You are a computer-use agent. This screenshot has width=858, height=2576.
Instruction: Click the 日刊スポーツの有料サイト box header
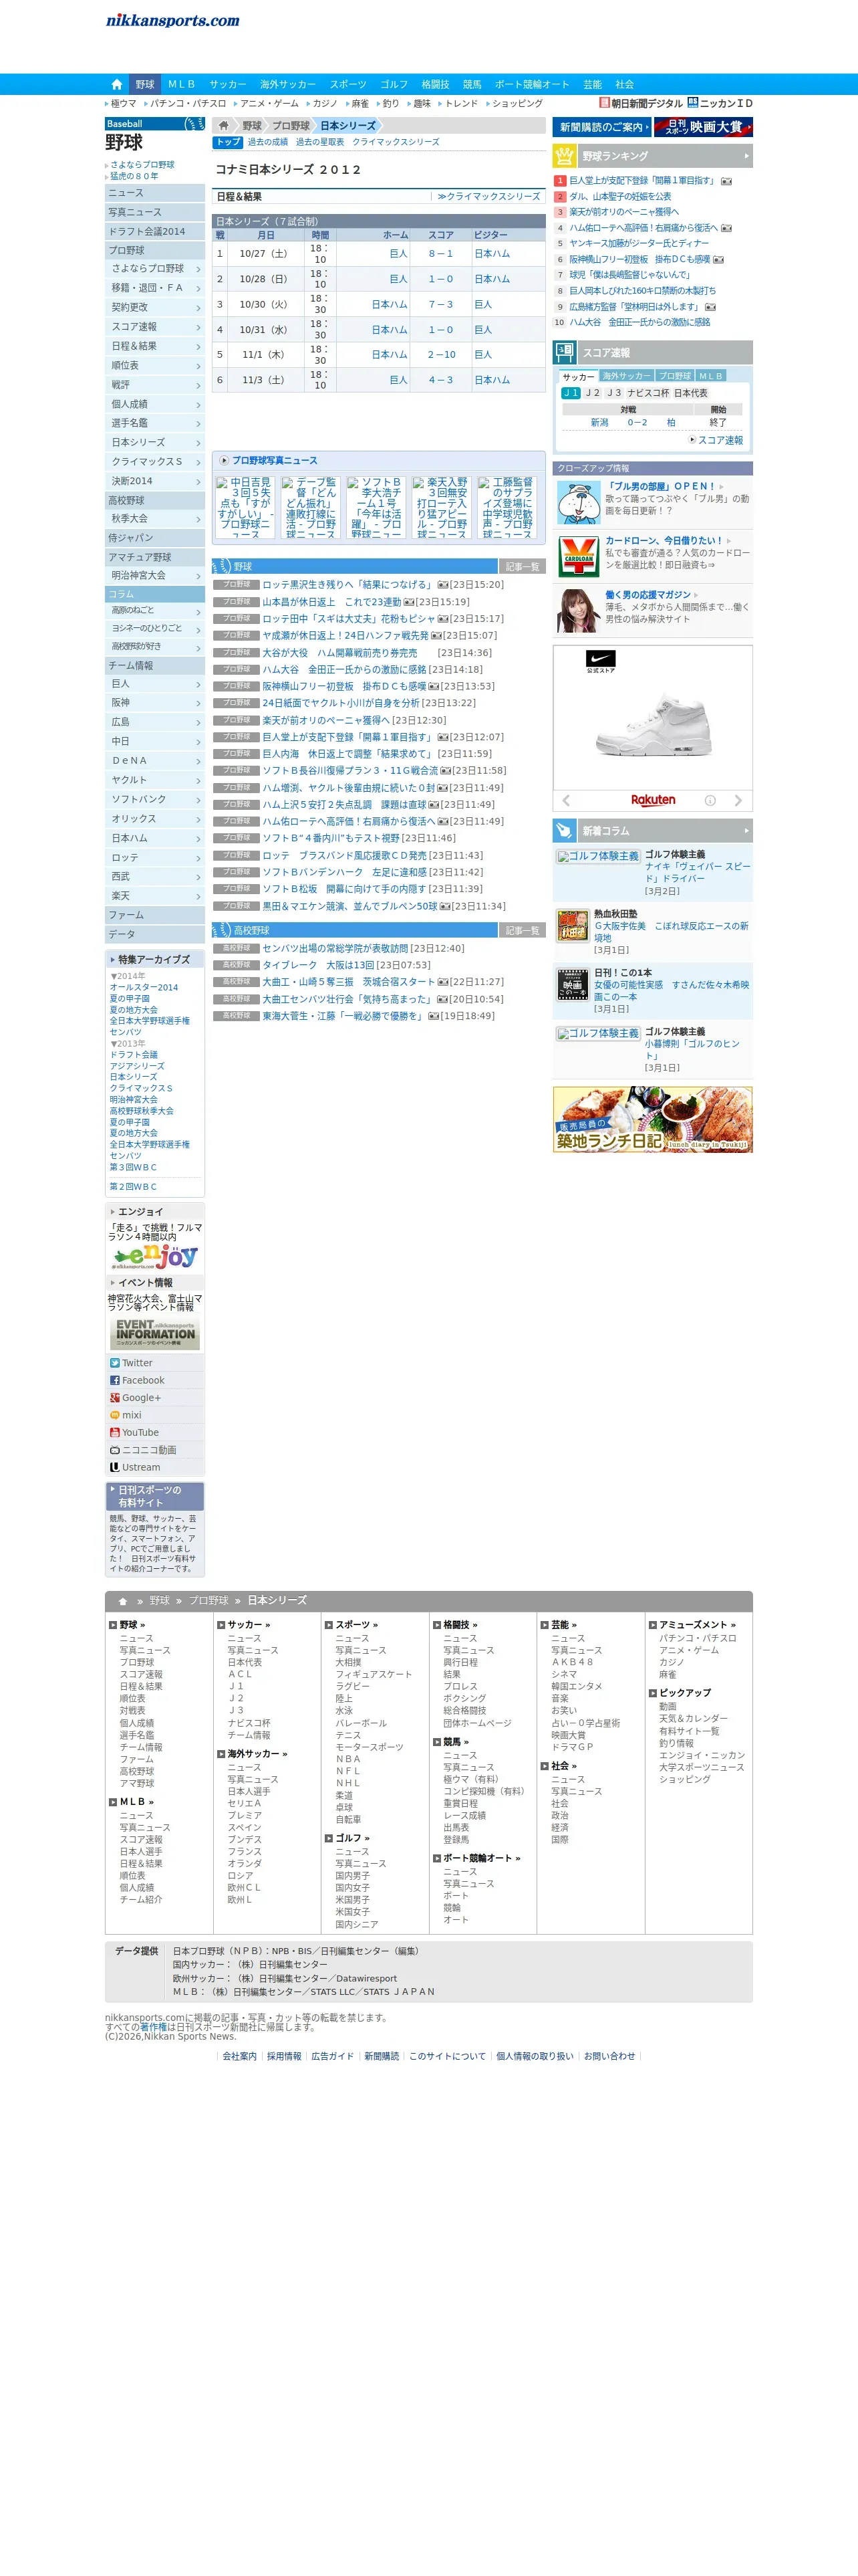[155, 1496]
